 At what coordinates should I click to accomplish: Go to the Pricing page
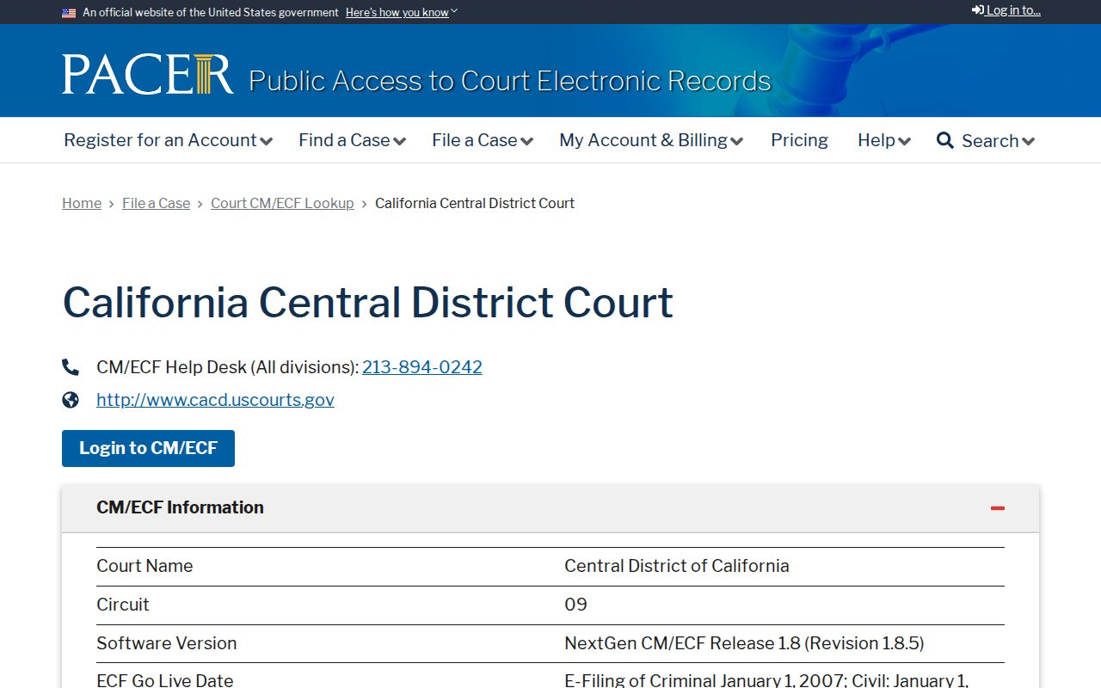click(x=799, y=140)
